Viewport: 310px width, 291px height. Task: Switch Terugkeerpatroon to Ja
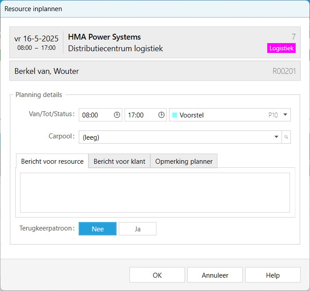click(x=137, y=229)
